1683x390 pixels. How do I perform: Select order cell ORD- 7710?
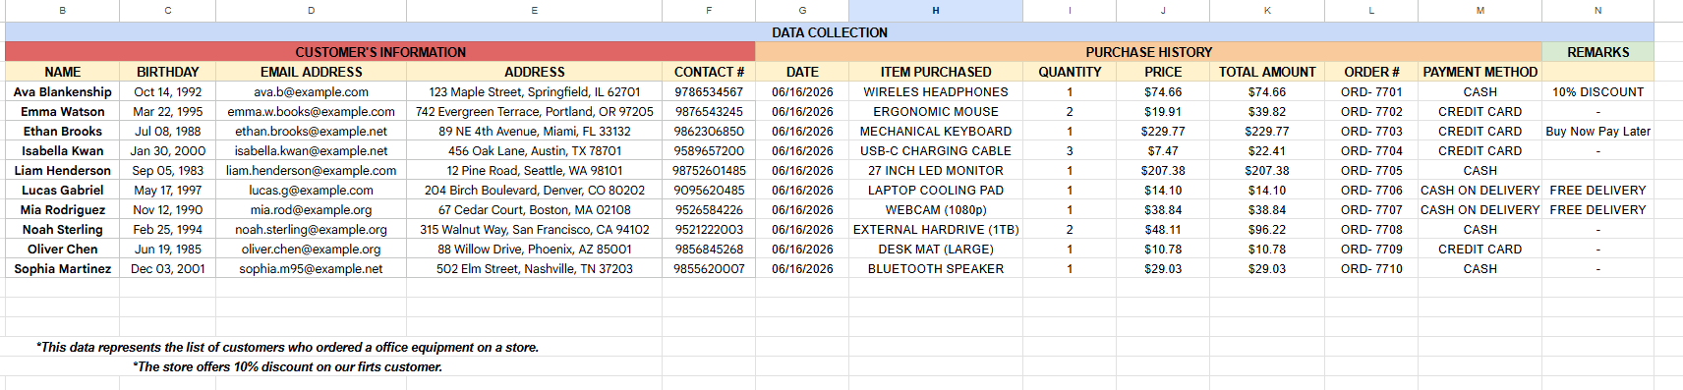pyautogui.click(x=1371, y=268)
